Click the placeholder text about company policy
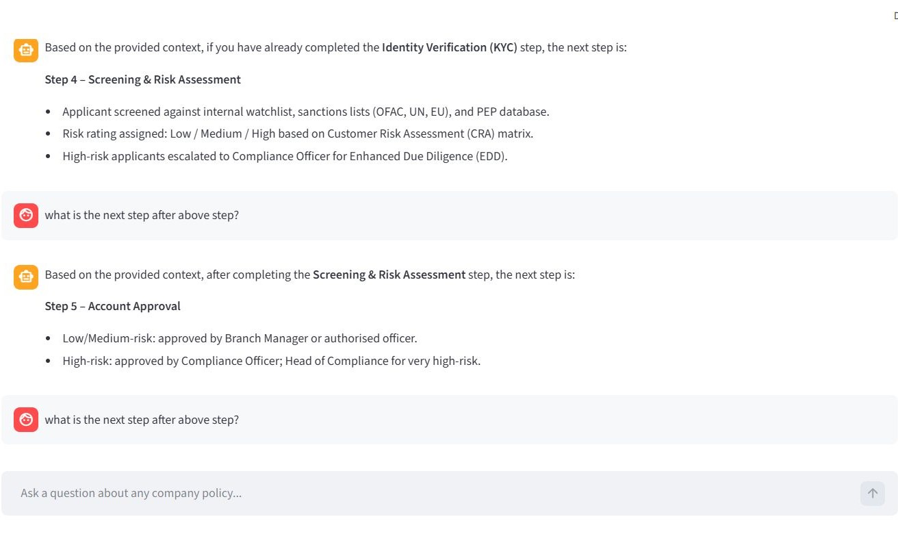Image resolution: width=898 pixels, height=547 pixels. click(x=131, y=493)
